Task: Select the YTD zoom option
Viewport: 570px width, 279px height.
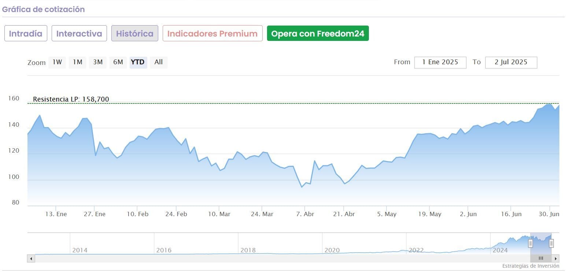Action: [138, 62]
